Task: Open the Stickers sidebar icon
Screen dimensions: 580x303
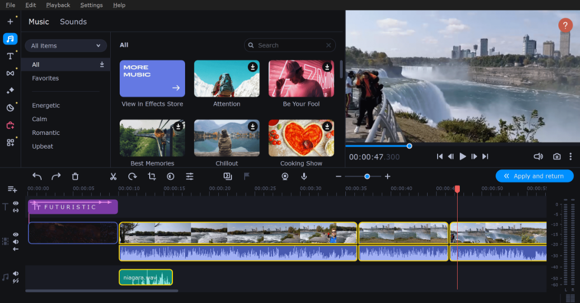Action: click(11, 107)
